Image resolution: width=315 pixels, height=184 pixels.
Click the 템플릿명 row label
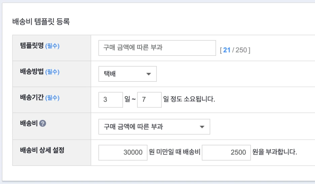click(32, 46)
